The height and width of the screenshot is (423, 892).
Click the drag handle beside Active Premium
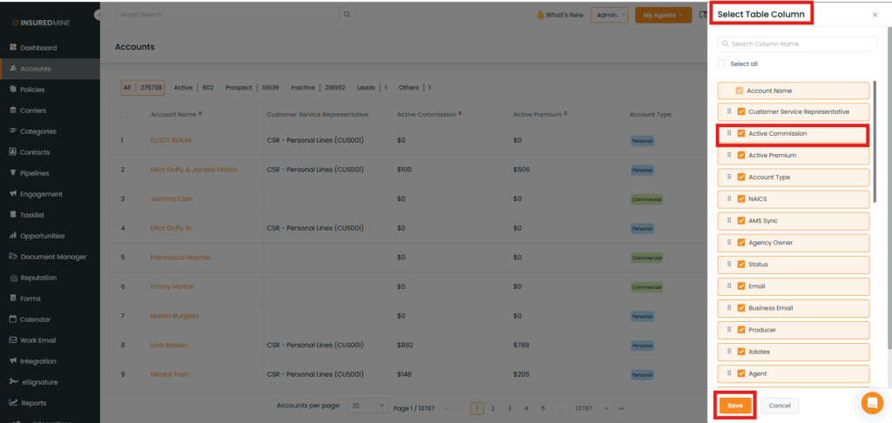729,155
